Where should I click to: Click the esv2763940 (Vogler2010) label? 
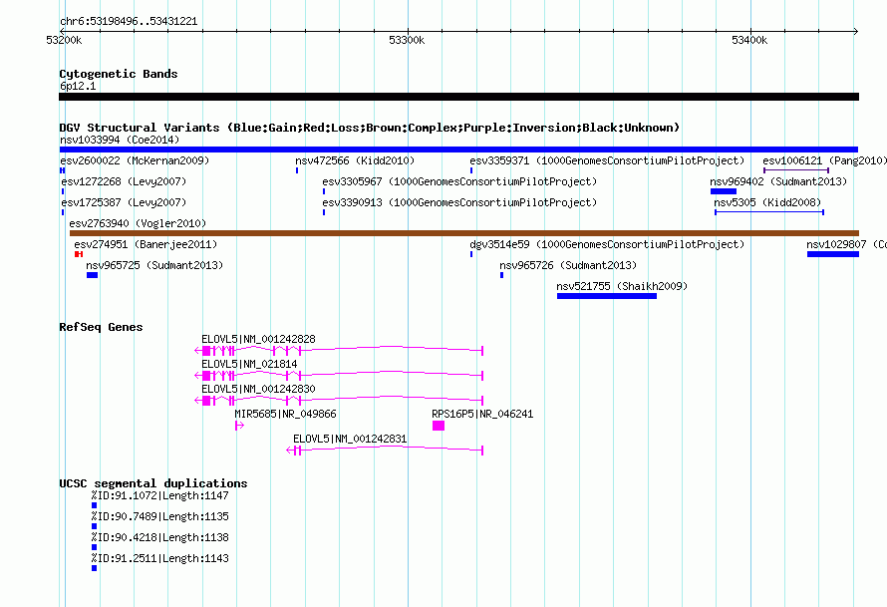pos(138,223)
